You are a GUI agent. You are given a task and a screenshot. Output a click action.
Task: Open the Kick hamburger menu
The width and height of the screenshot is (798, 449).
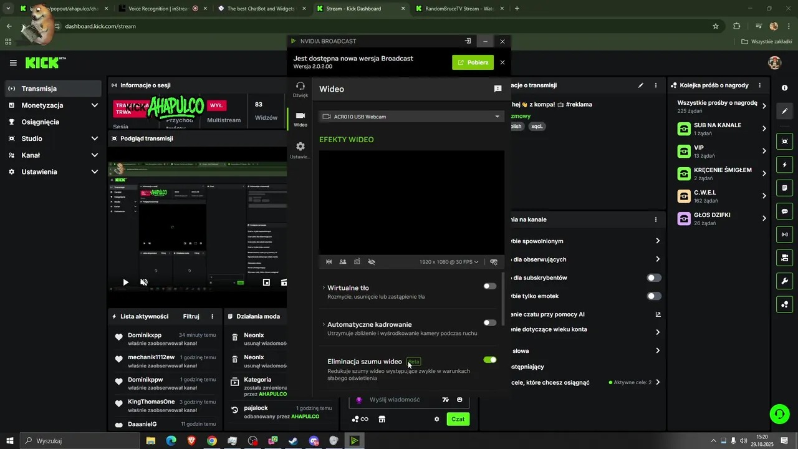pyautogui.click(x=13, y=63)
